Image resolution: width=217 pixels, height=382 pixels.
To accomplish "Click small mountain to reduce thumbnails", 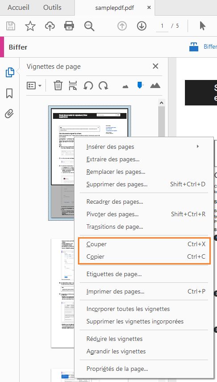I will tap(125, 86).
